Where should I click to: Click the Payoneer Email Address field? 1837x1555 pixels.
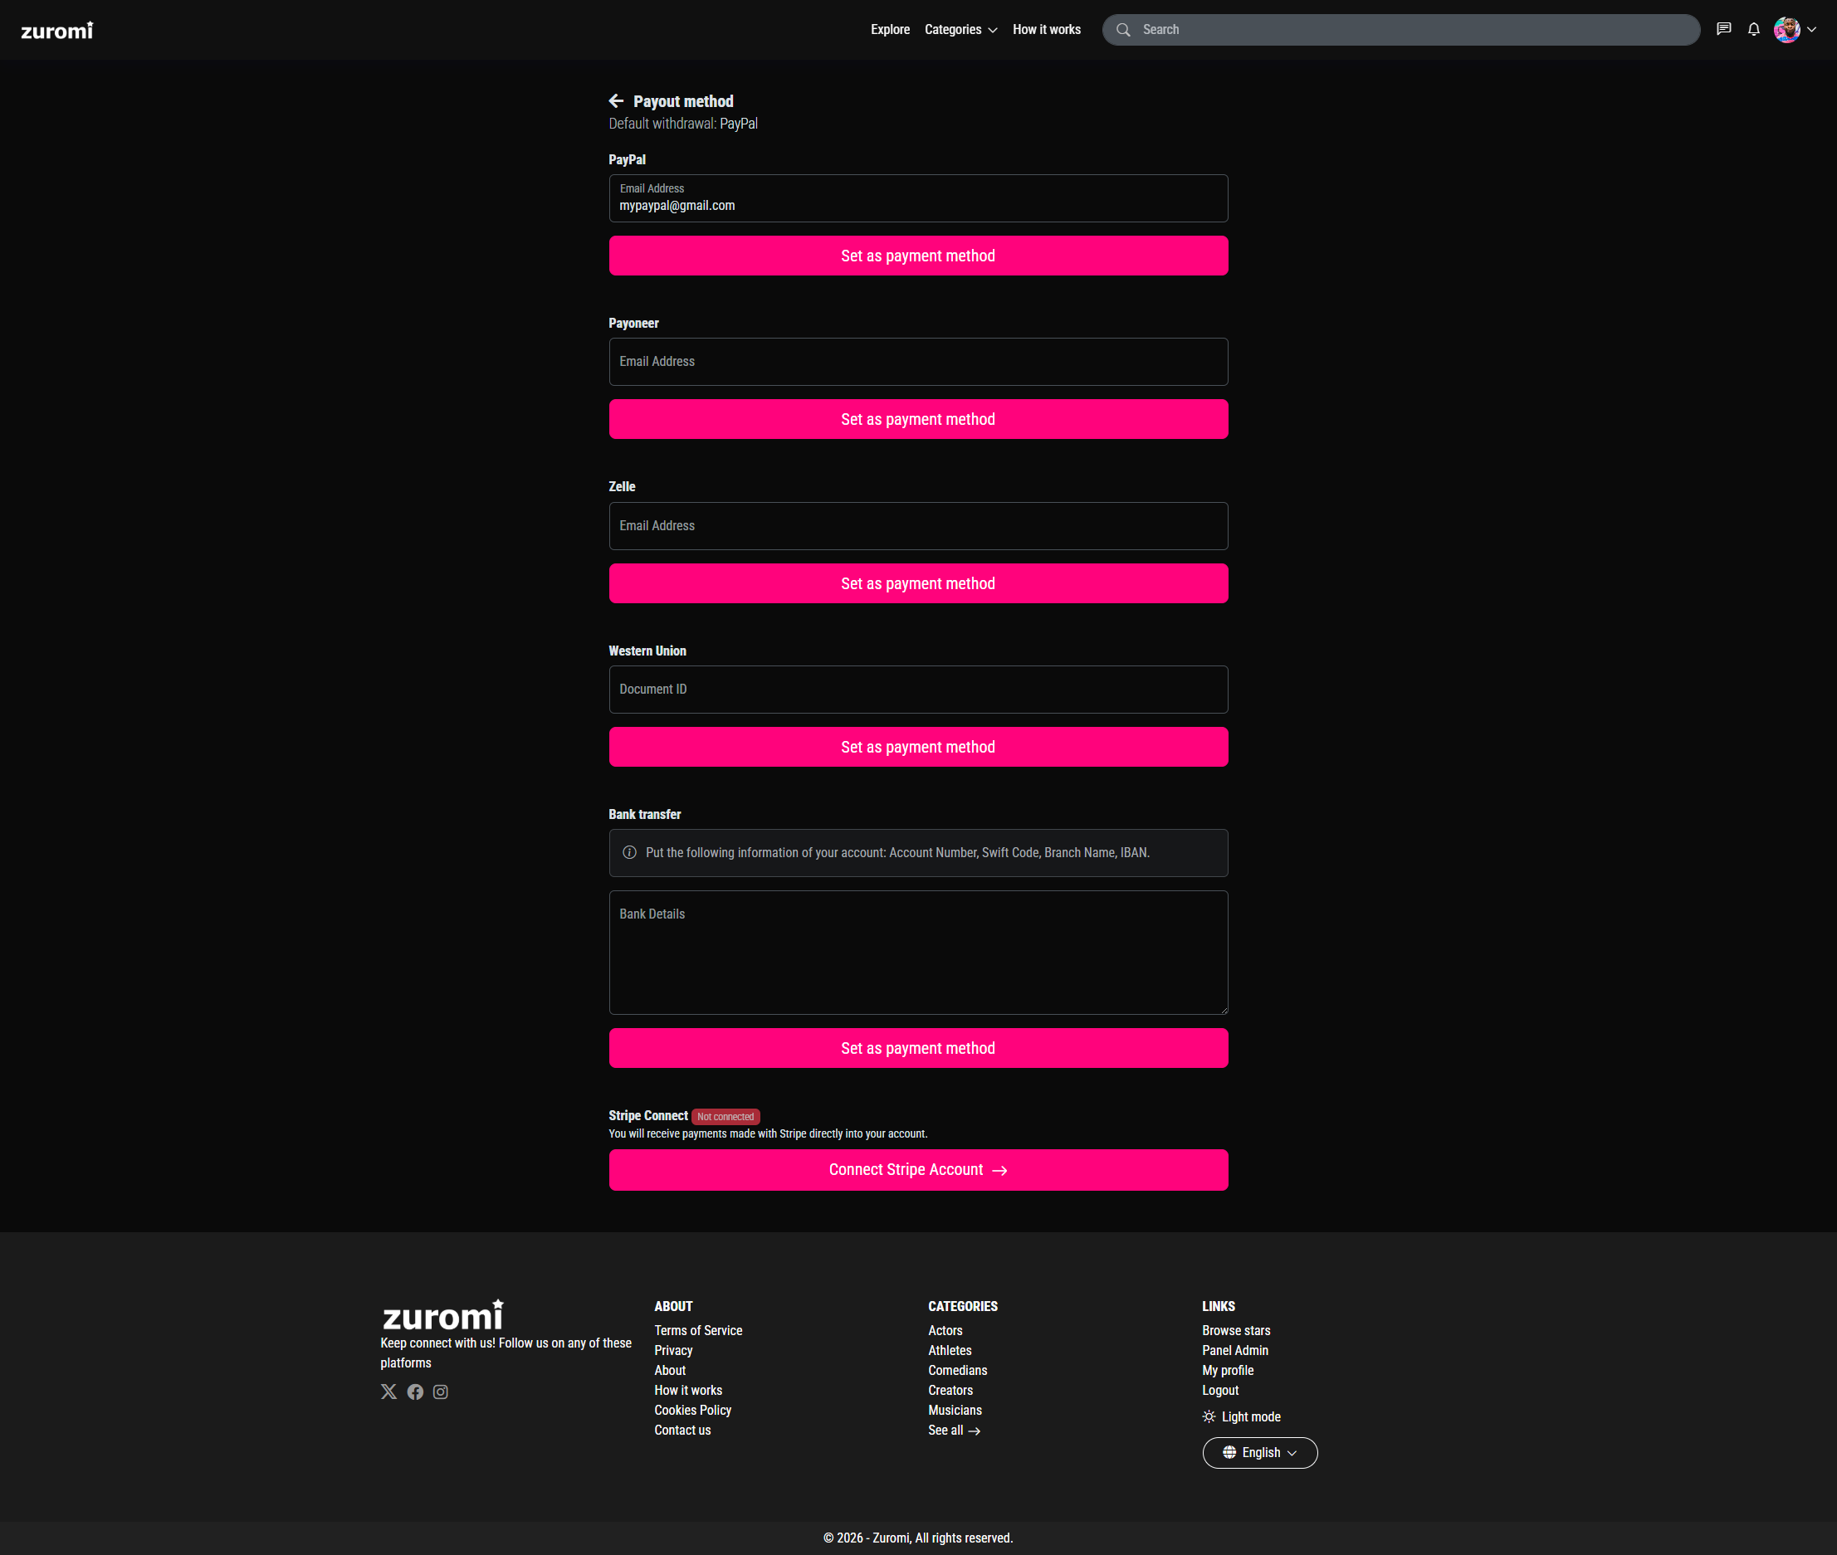click(917, 362)
